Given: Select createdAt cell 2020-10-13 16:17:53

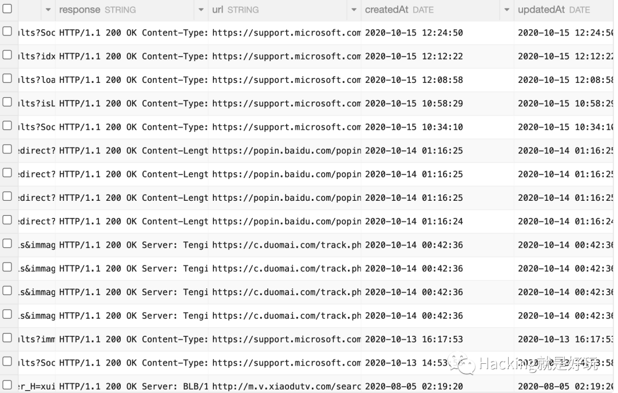Looking at the screenshot, I should coord(414,339).
